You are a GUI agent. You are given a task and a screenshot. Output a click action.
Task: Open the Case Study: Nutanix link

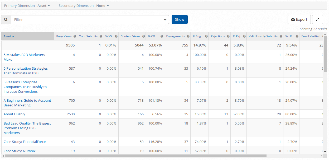pyautogui.click(x=20, y=151)
